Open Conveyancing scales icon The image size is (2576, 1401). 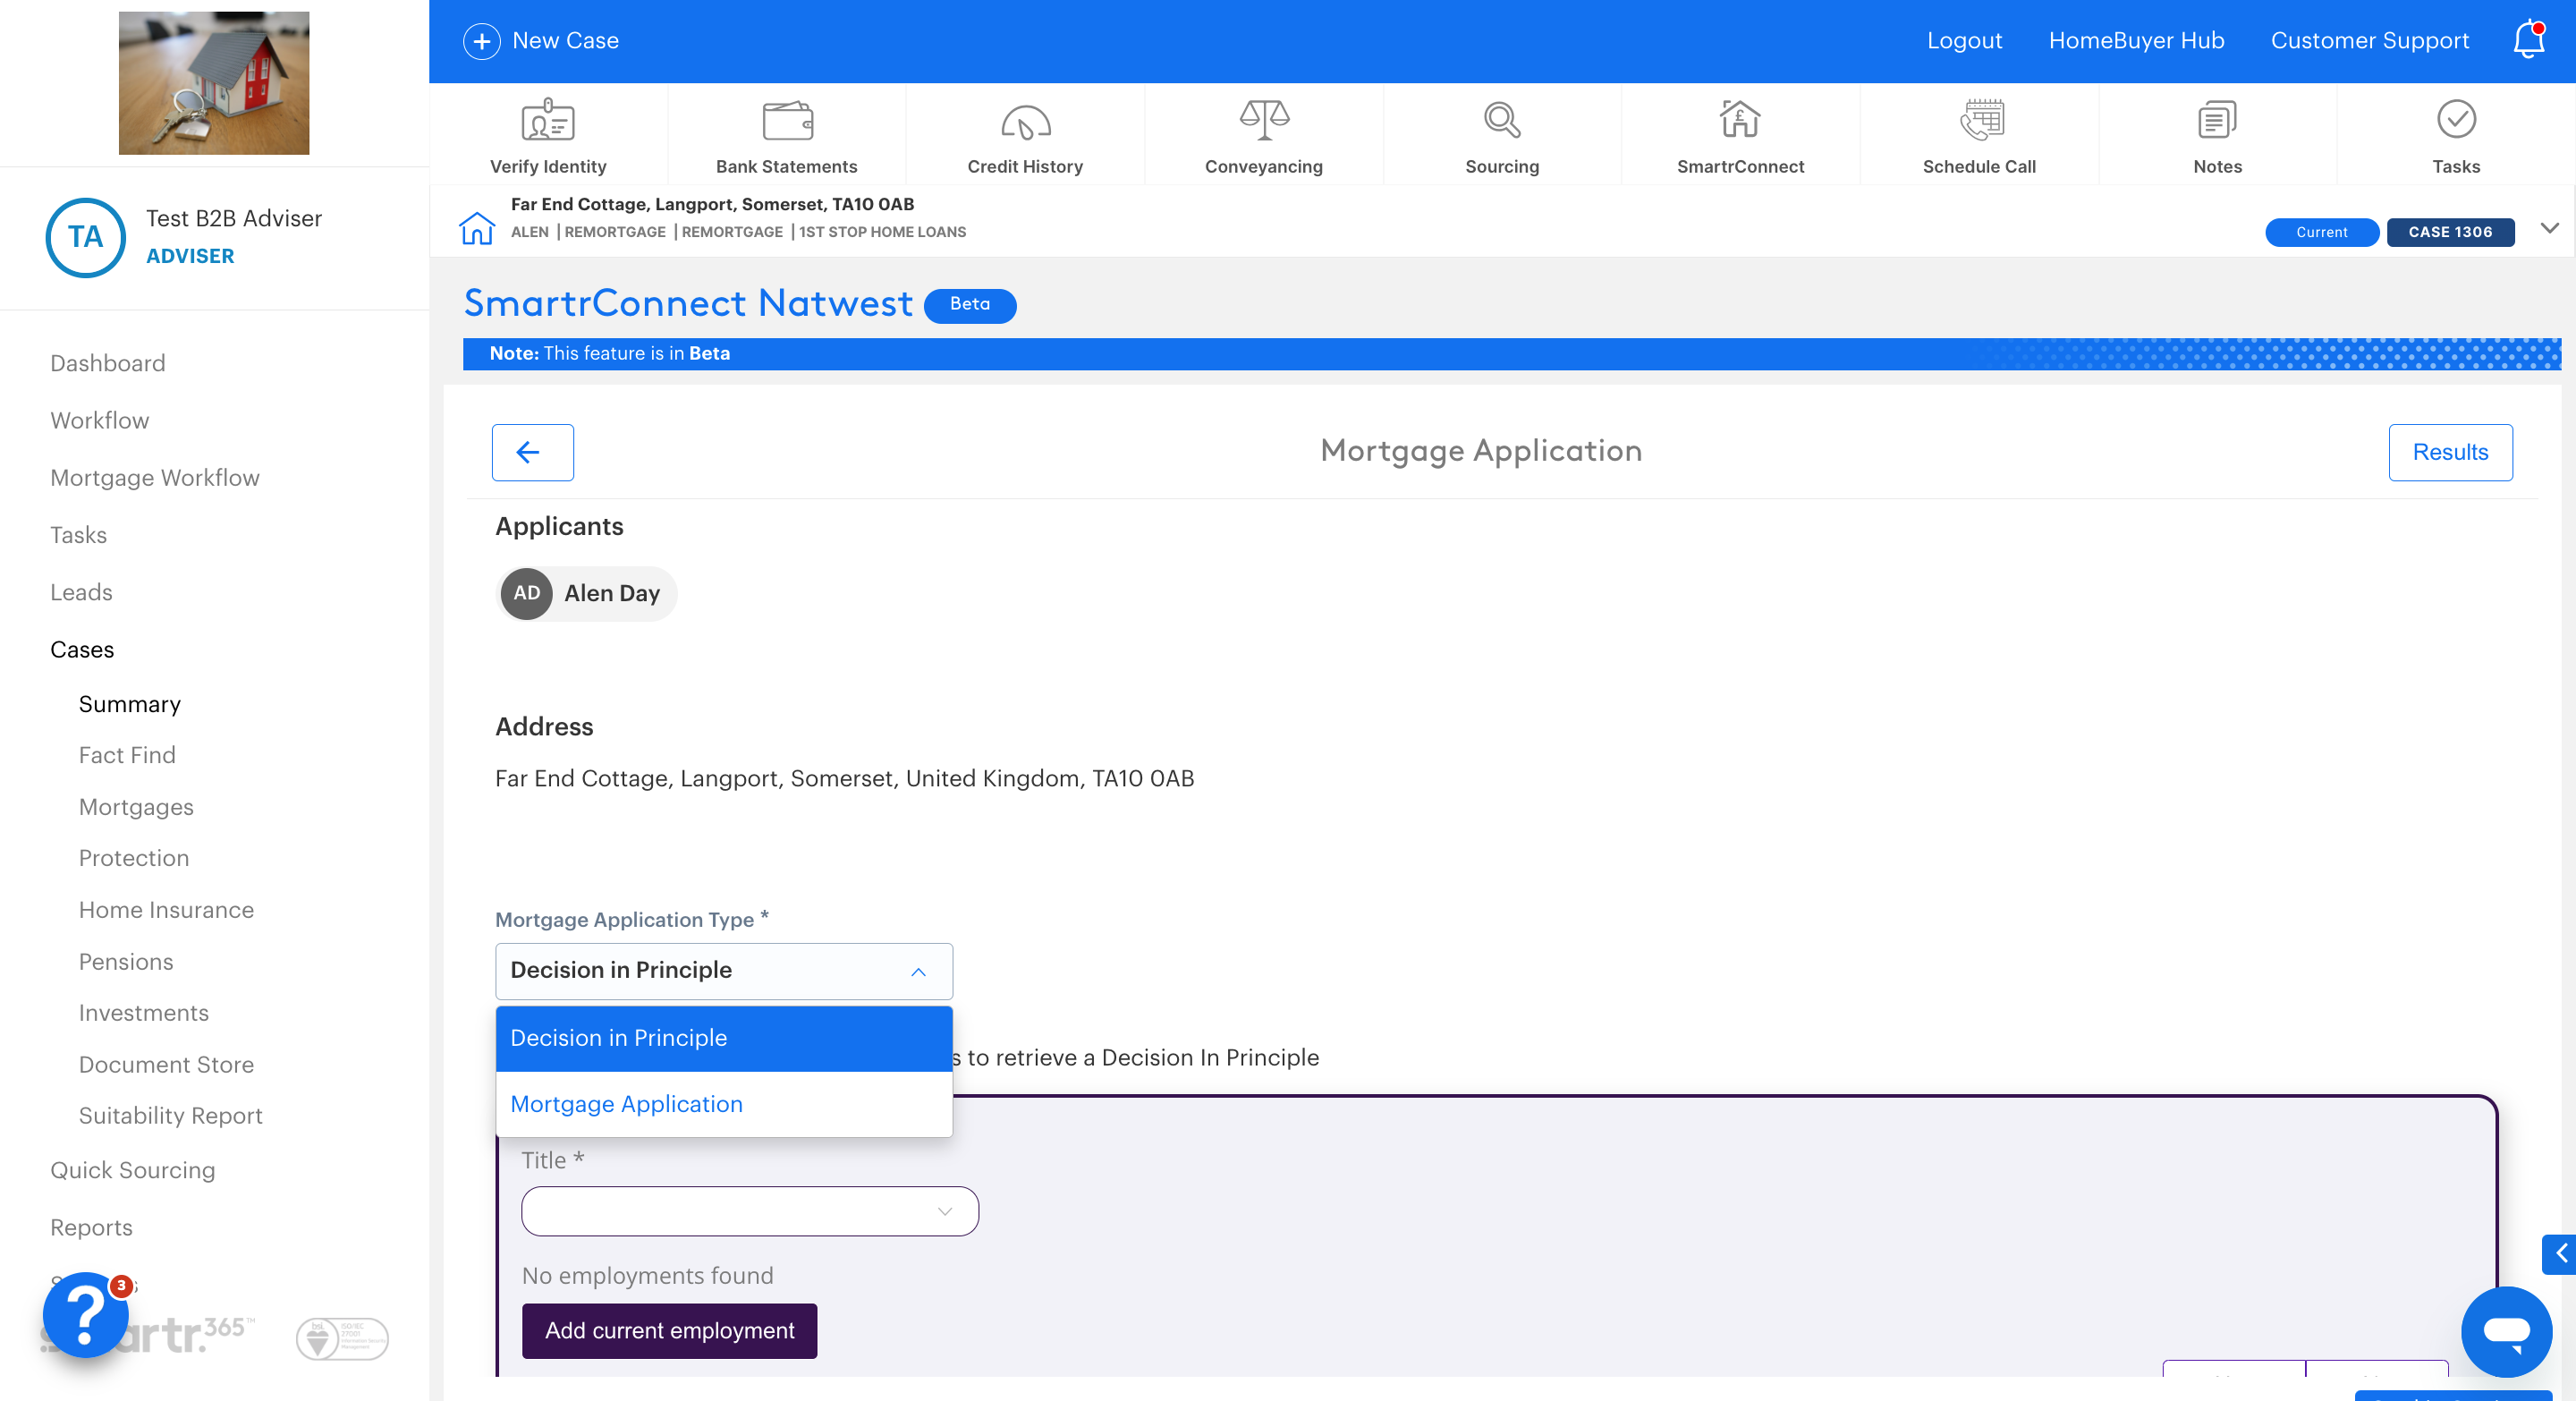(x=1264, y=120)
